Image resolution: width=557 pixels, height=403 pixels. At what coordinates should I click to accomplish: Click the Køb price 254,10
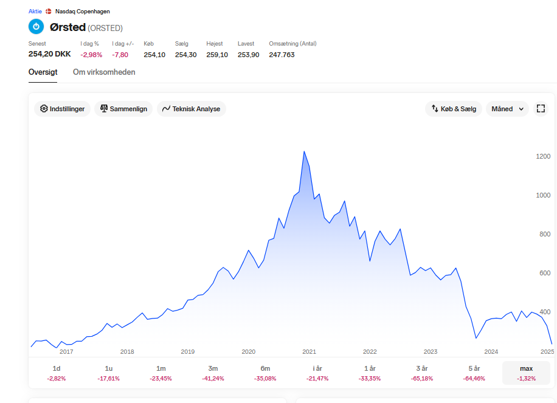click(x=154, y=55)
